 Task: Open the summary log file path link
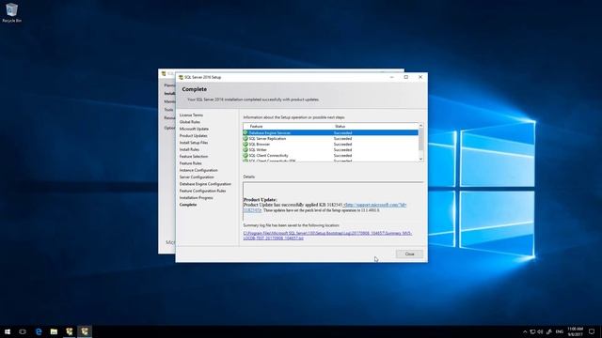327,236
